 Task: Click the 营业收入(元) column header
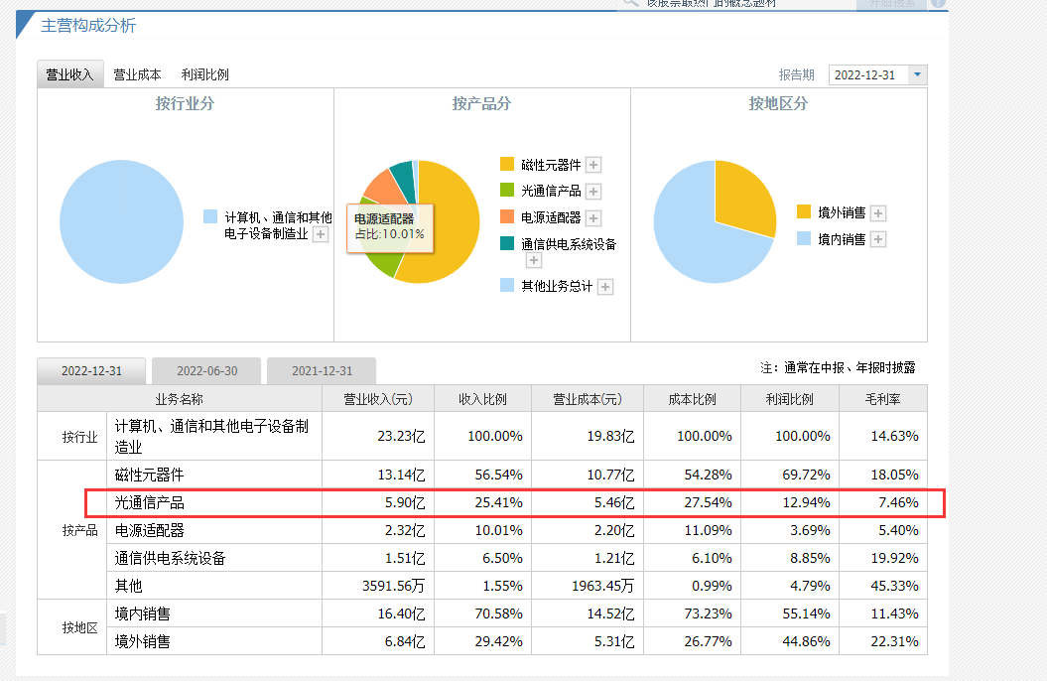(378, 399)
